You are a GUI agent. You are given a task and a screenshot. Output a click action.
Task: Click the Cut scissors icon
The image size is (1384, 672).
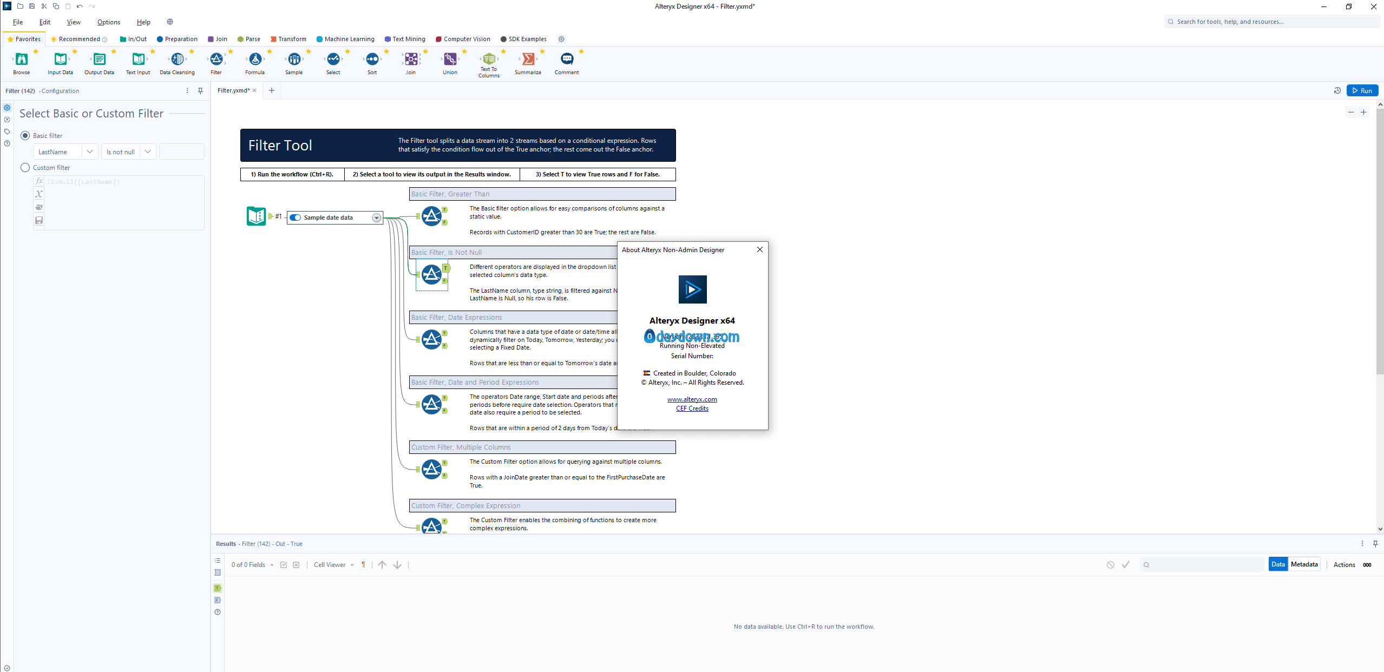point(44,6)
